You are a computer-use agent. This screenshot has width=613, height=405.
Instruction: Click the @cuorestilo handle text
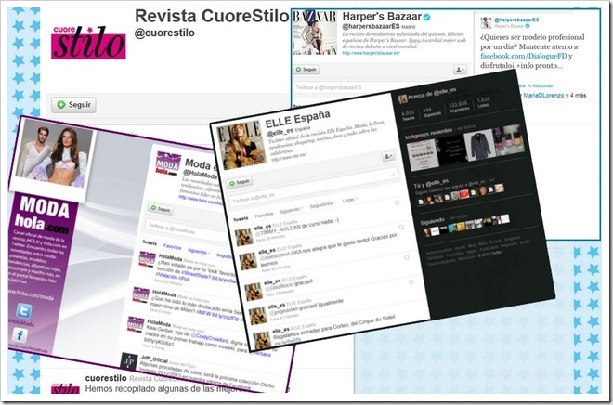click(x=164, y=33)
